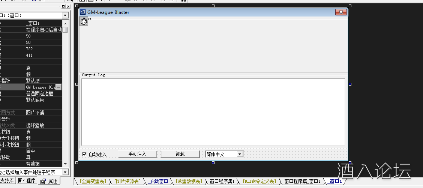Click the blue bottom-middle resize handle of the form
Screen dimensions: 423x188
[x=213, y=162]
